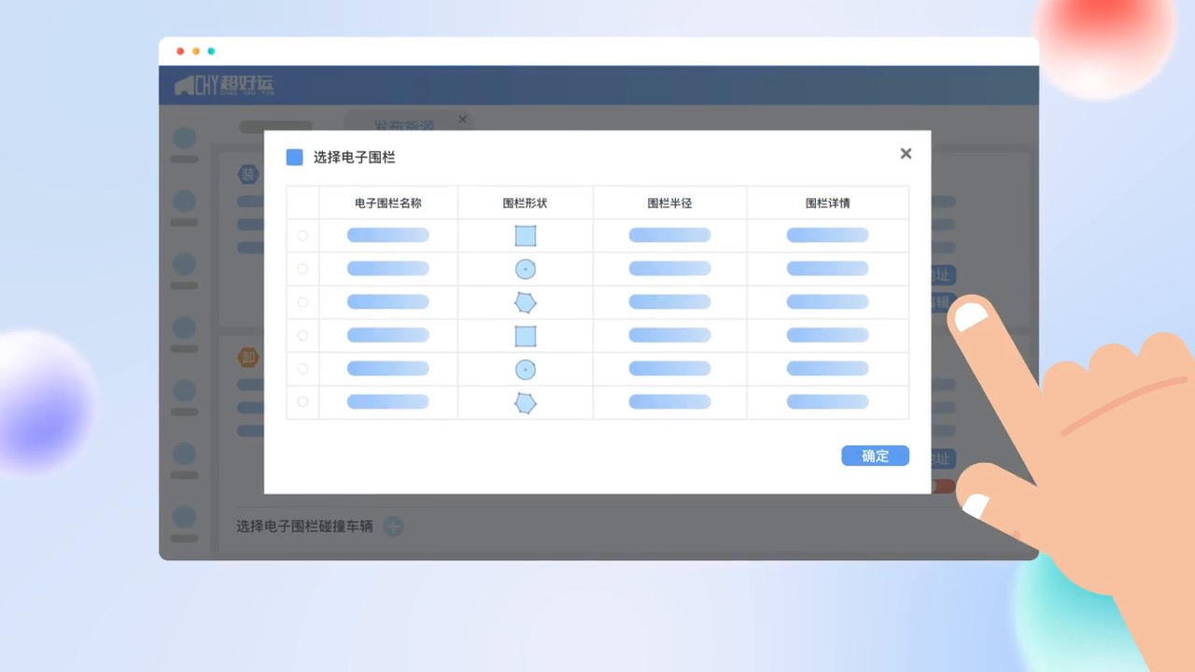Click the 围栏详情 column header
Screen dimensions: 1195x672
[827, 203]
